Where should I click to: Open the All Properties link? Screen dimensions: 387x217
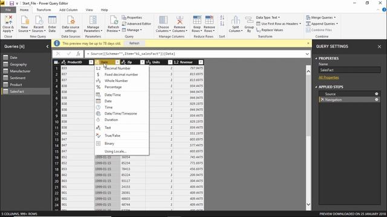pos(328,78)
